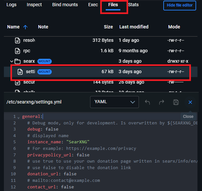Click the resolv file icon
This screenshot has width=202, height=191.
coord(18,40)
